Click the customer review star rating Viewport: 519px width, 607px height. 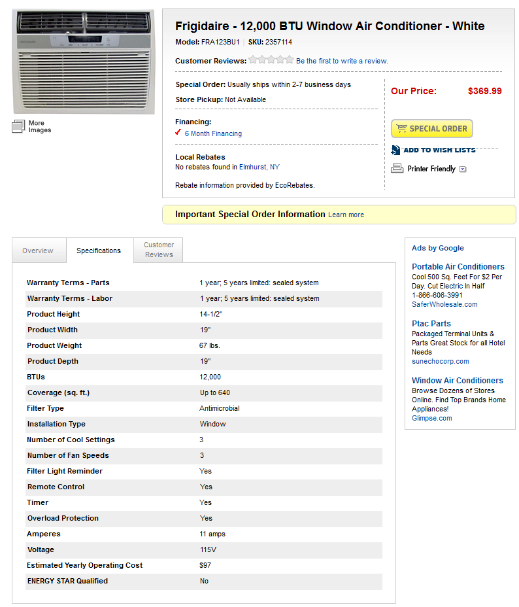pos(271,60)
